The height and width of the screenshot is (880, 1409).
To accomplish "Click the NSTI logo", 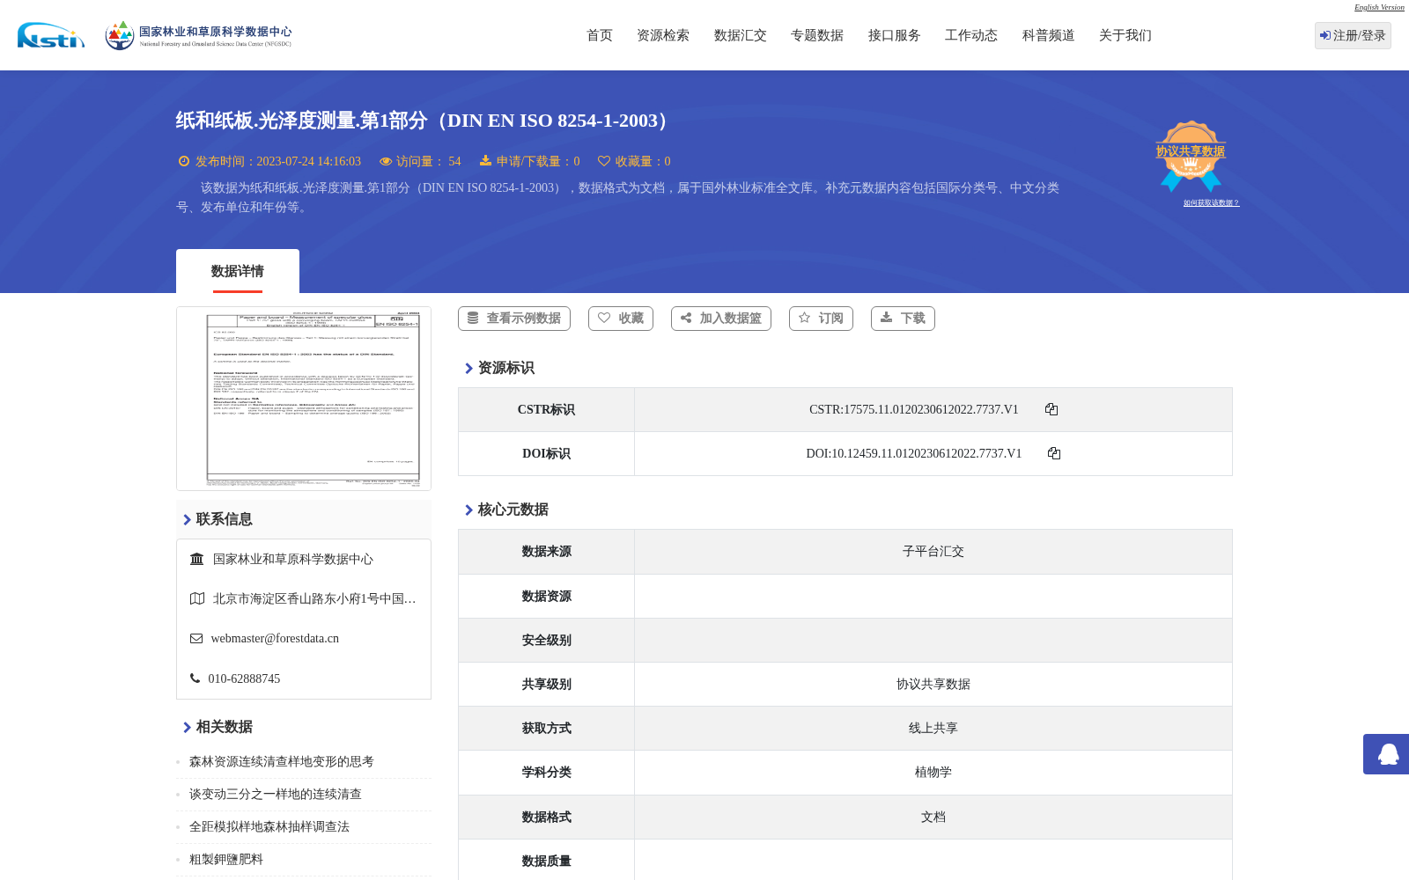I will [x=51, y=35].
